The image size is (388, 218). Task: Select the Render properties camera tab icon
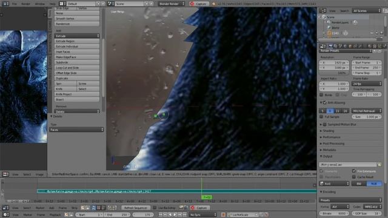tap(330, 46)
